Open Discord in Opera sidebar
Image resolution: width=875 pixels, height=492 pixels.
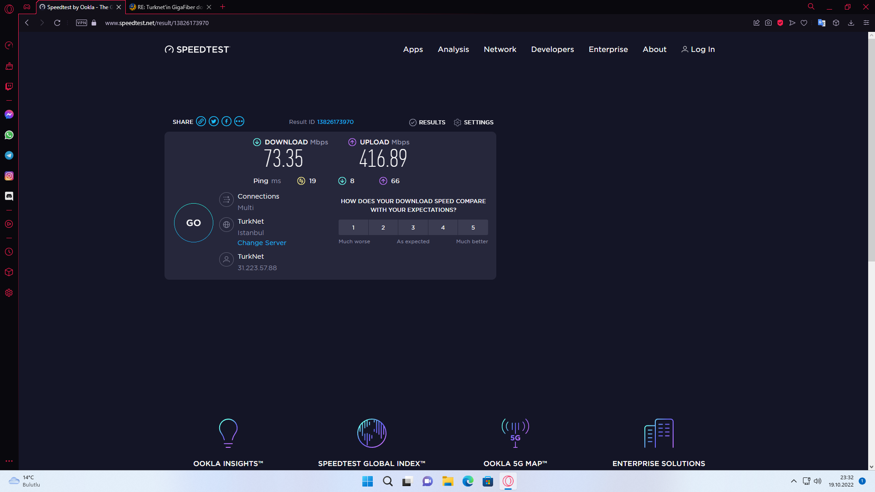pos(9,196)
